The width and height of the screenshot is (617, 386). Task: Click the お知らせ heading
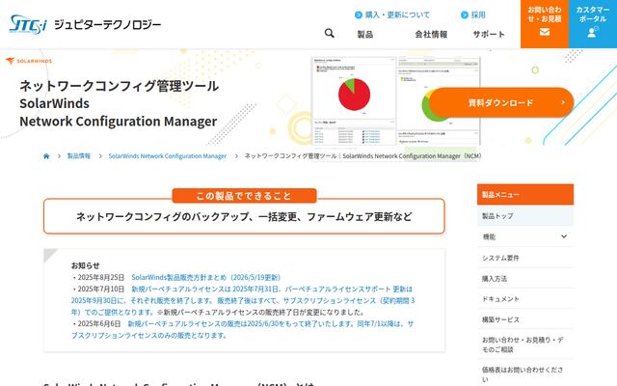[x=86, y=265]
